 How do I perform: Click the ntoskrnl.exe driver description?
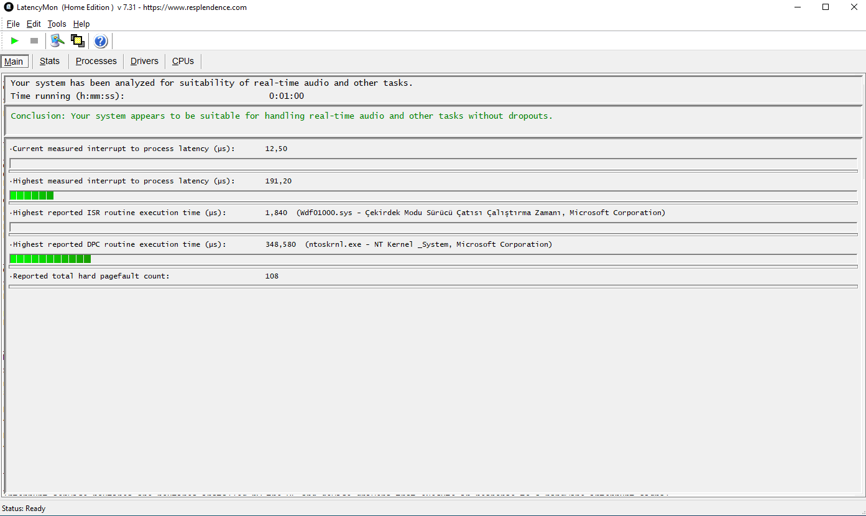[x=428, y=244]
